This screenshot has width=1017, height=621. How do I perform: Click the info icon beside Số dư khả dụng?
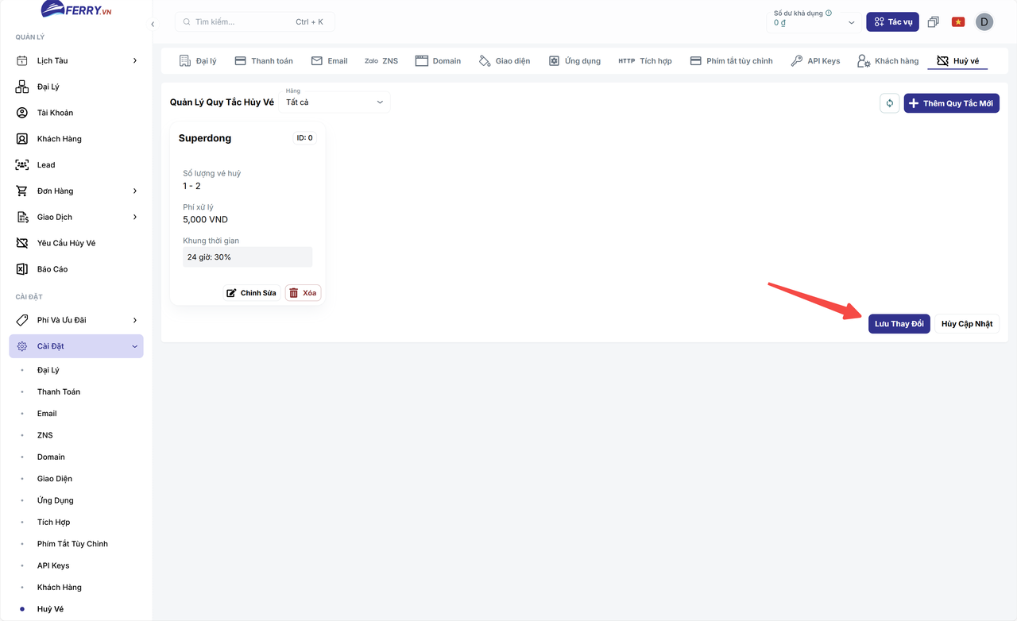coord(829,13)
